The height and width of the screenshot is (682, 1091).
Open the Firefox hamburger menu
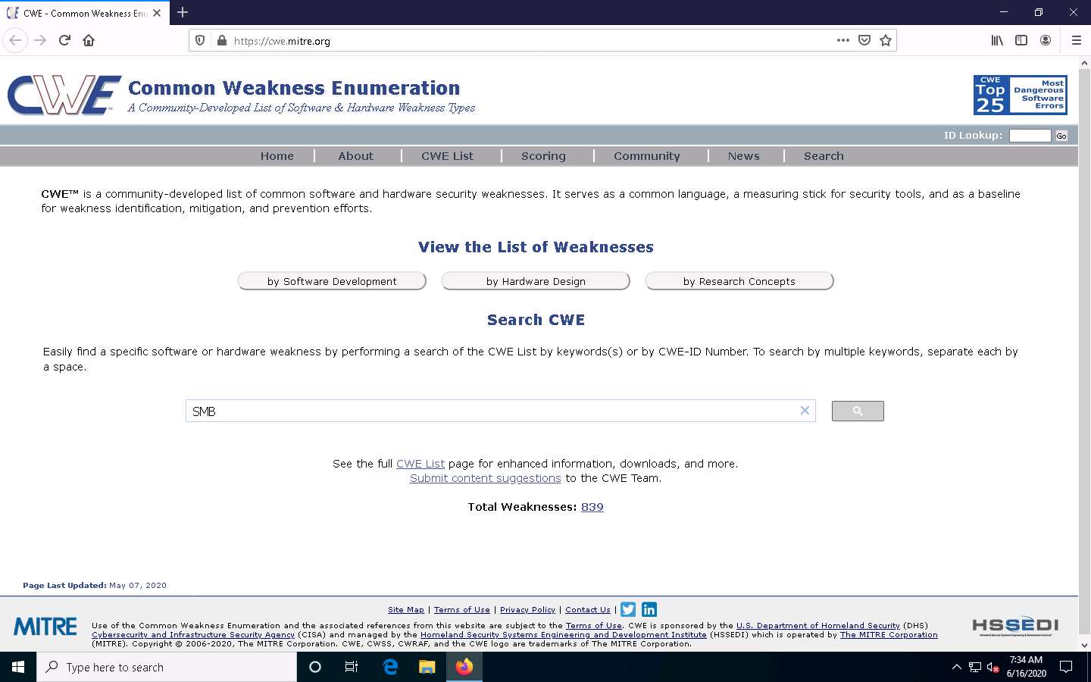[1076, 40]
